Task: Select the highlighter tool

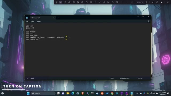Action: [x=69, y=2]
